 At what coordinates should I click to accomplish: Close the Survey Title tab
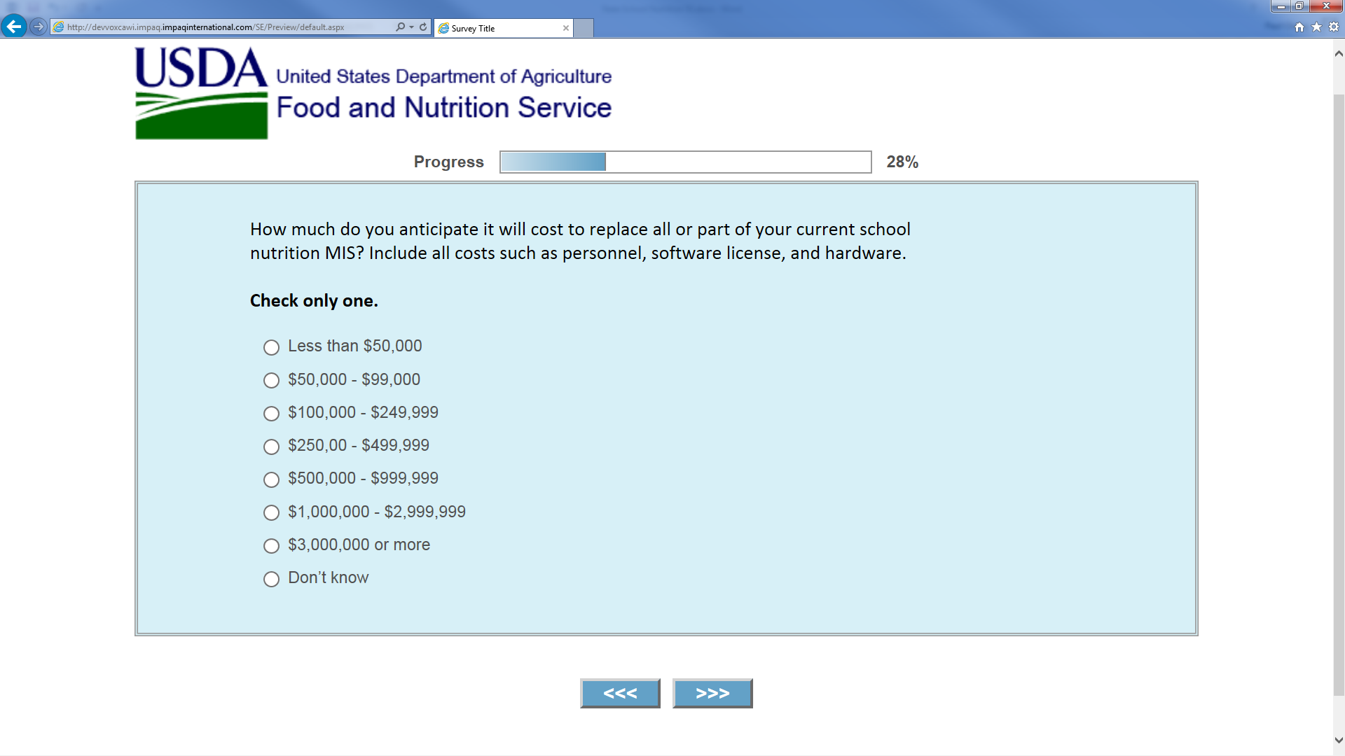pyautogui.click(x=565, y=28)
